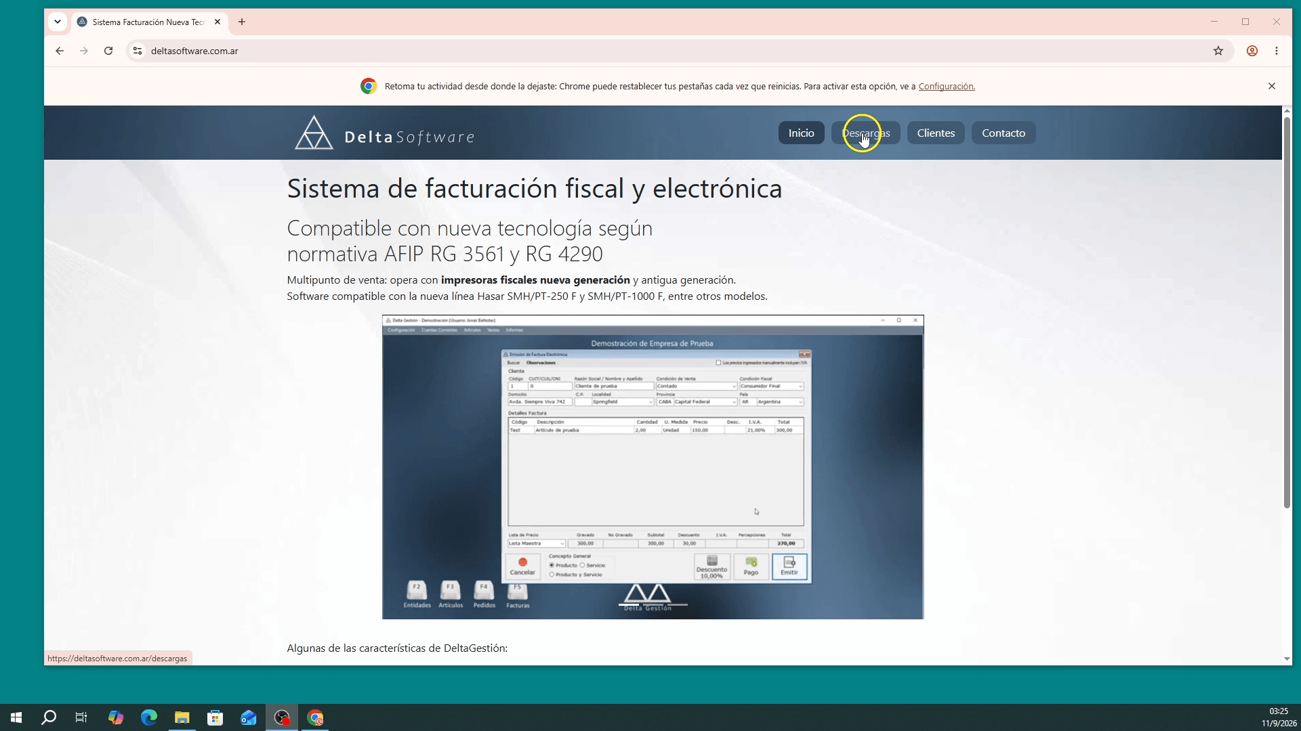The height and width of the screenshot is (731, 1301).
Task: Dismiss the Chrome restore notification bar
Action: pyautogui.click(x=1272, y=86)
